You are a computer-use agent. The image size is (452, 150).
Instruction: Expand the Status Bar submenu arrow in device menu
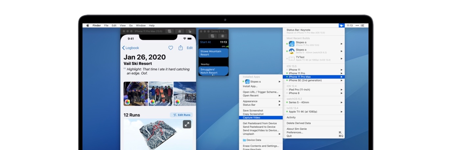[280, 105]
